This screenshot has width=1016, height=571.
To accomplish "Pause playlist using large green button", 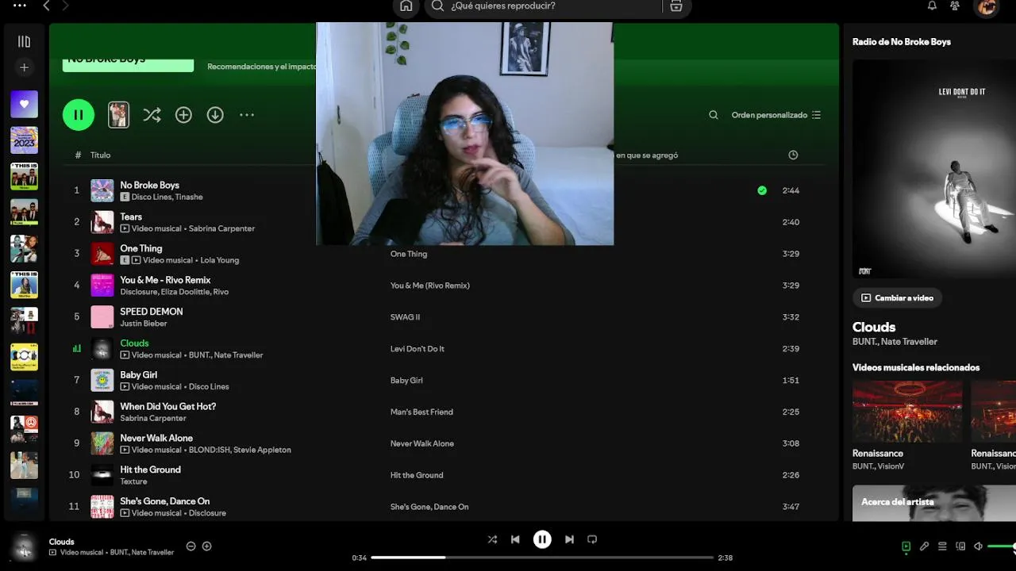I will pyautogui.click(x=79, y=115).
